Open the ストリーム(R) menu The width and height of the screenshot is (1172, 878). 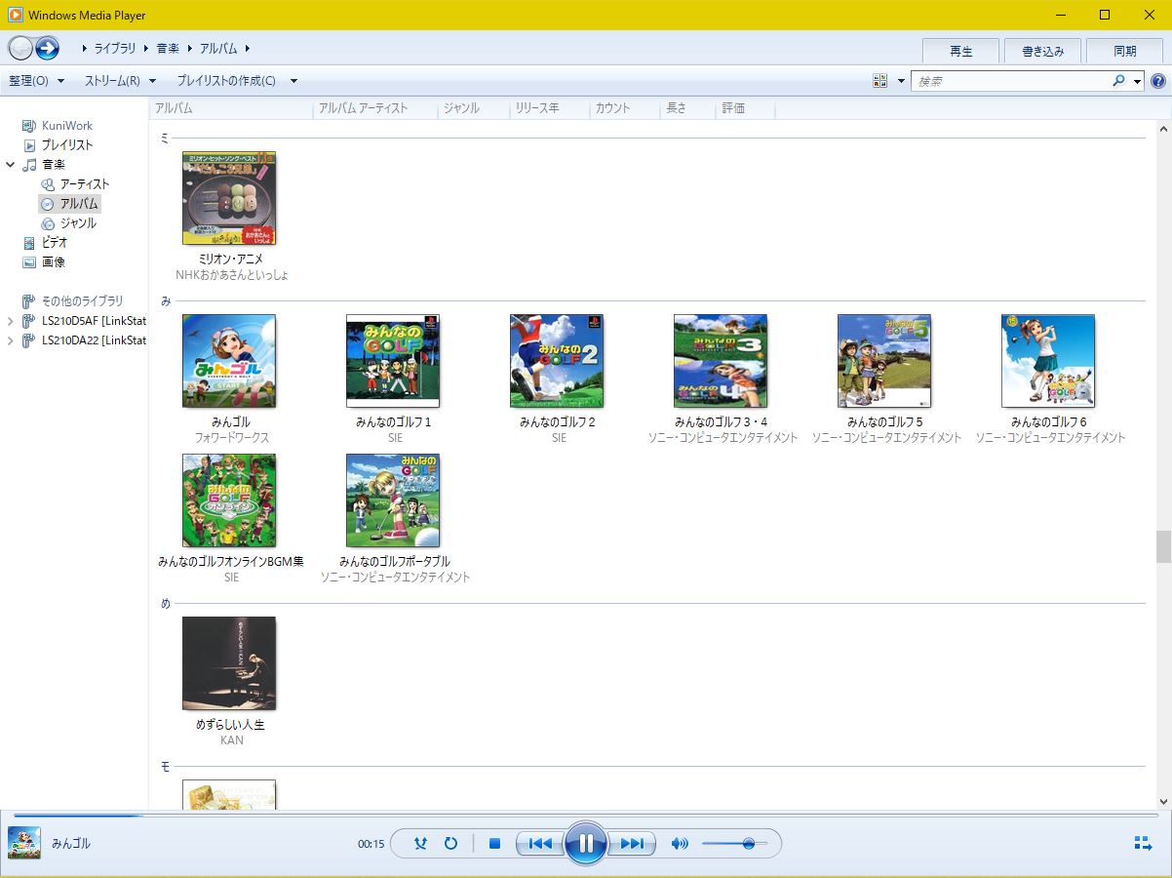click(119, 81)
